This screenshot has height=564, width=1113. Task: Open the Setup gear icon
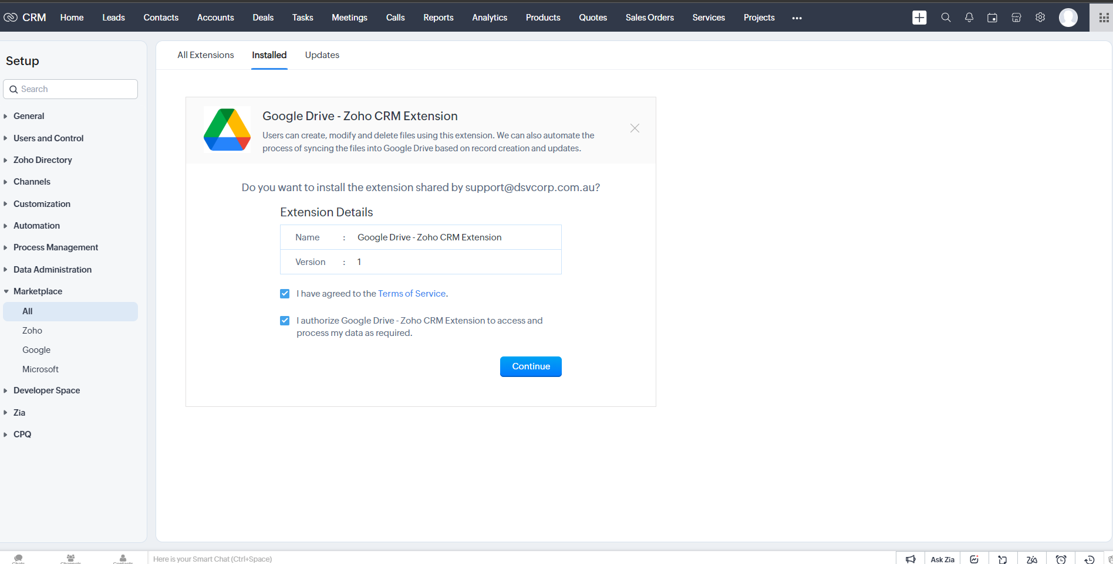click(x=1040, y=18)
